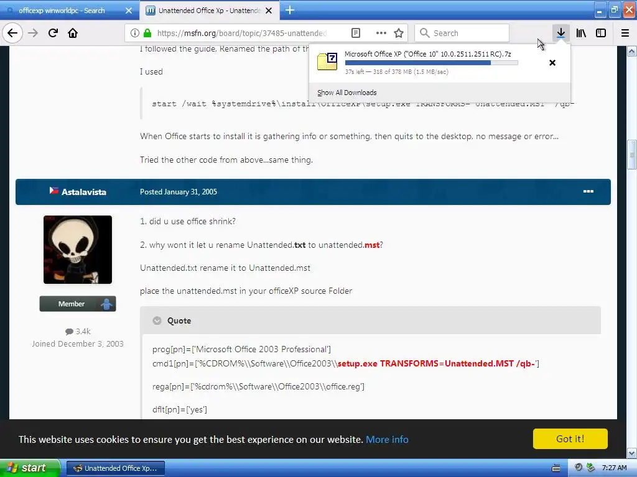Click Show All Downloads
Viewport: 637px width, 477px height.
point(347,93)
